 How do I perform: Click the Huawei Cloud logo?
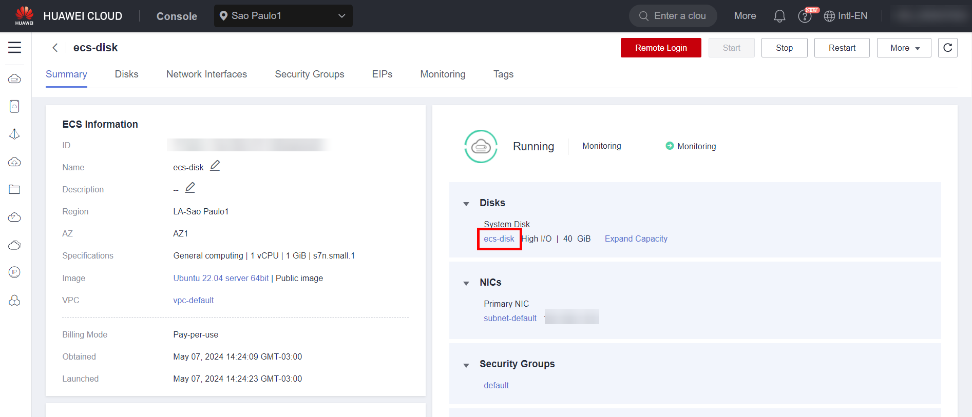[24, 15]
